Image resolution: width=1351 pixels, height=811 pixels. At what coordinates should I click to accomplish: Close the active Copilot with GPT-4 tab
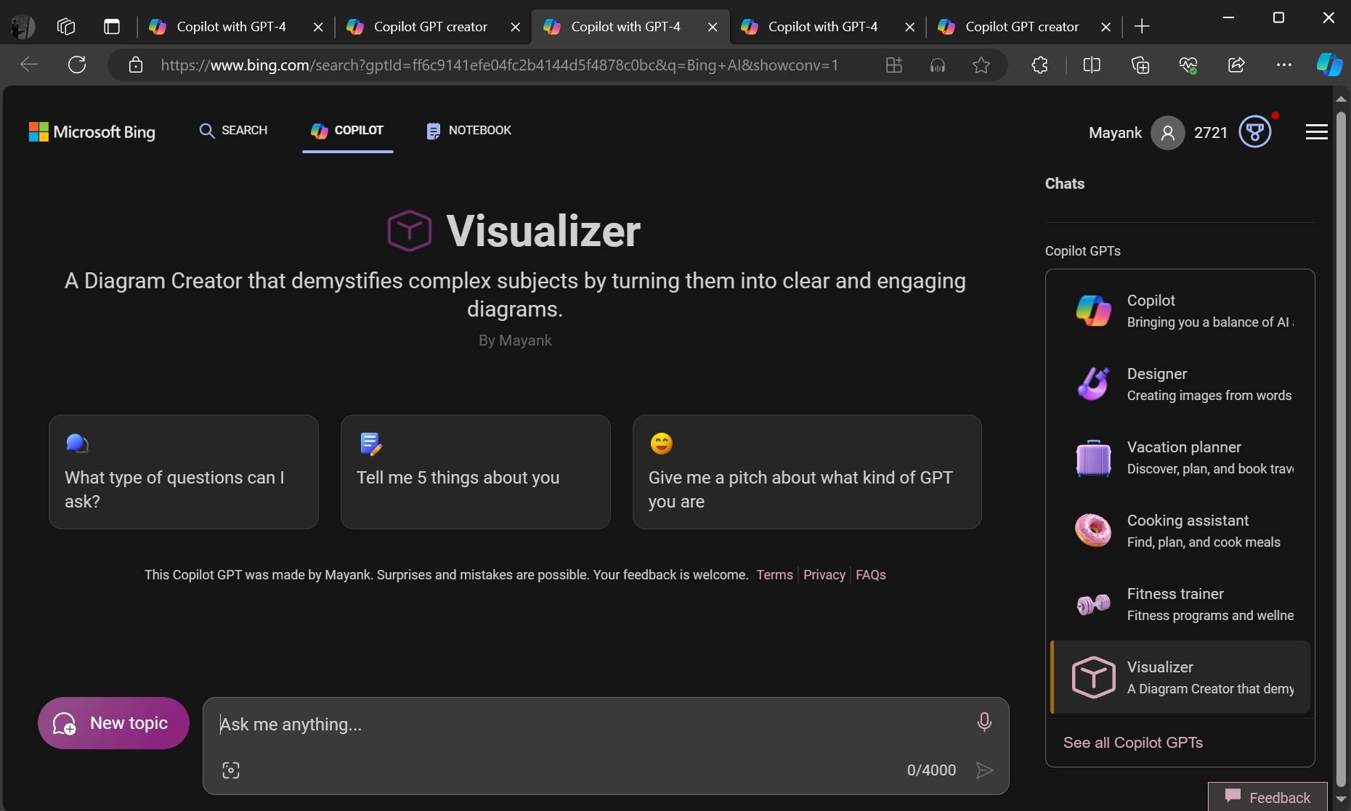[713, 27]
